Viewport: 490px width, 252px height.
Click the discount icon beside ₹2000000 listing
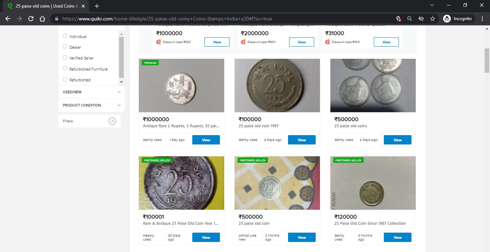(x=243, y=42)
